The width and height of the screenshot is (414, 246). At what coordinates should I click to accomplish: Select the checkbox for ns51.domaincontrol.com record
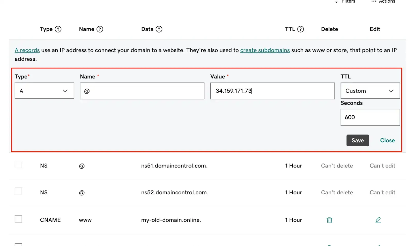(18, 165)
